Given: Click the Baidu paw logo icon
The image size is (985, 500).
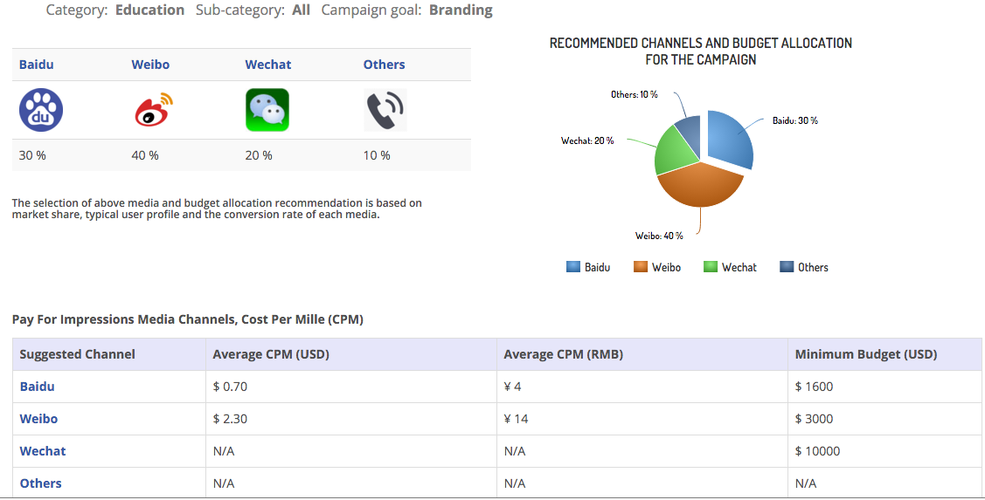Looking at the screenshot, I should 41,110.
